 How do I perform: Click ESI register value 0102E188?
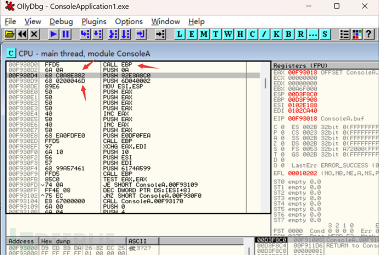point(303,105)
